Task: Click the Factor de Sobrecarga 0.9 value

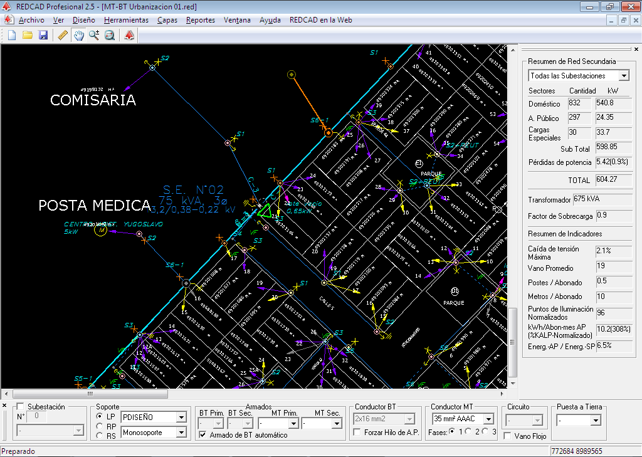Action: [x=614, y=216]
